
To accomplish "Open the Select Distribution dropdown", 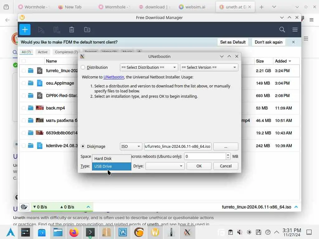I will 149,67.
